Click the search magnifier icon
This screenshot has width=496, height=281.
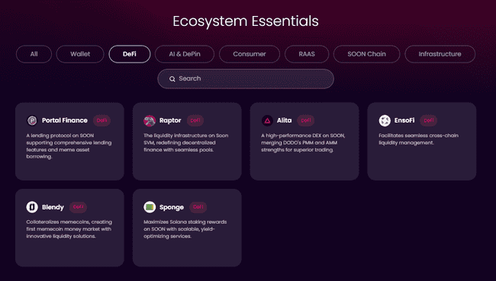pyautogui.click(x=172, y=79)
